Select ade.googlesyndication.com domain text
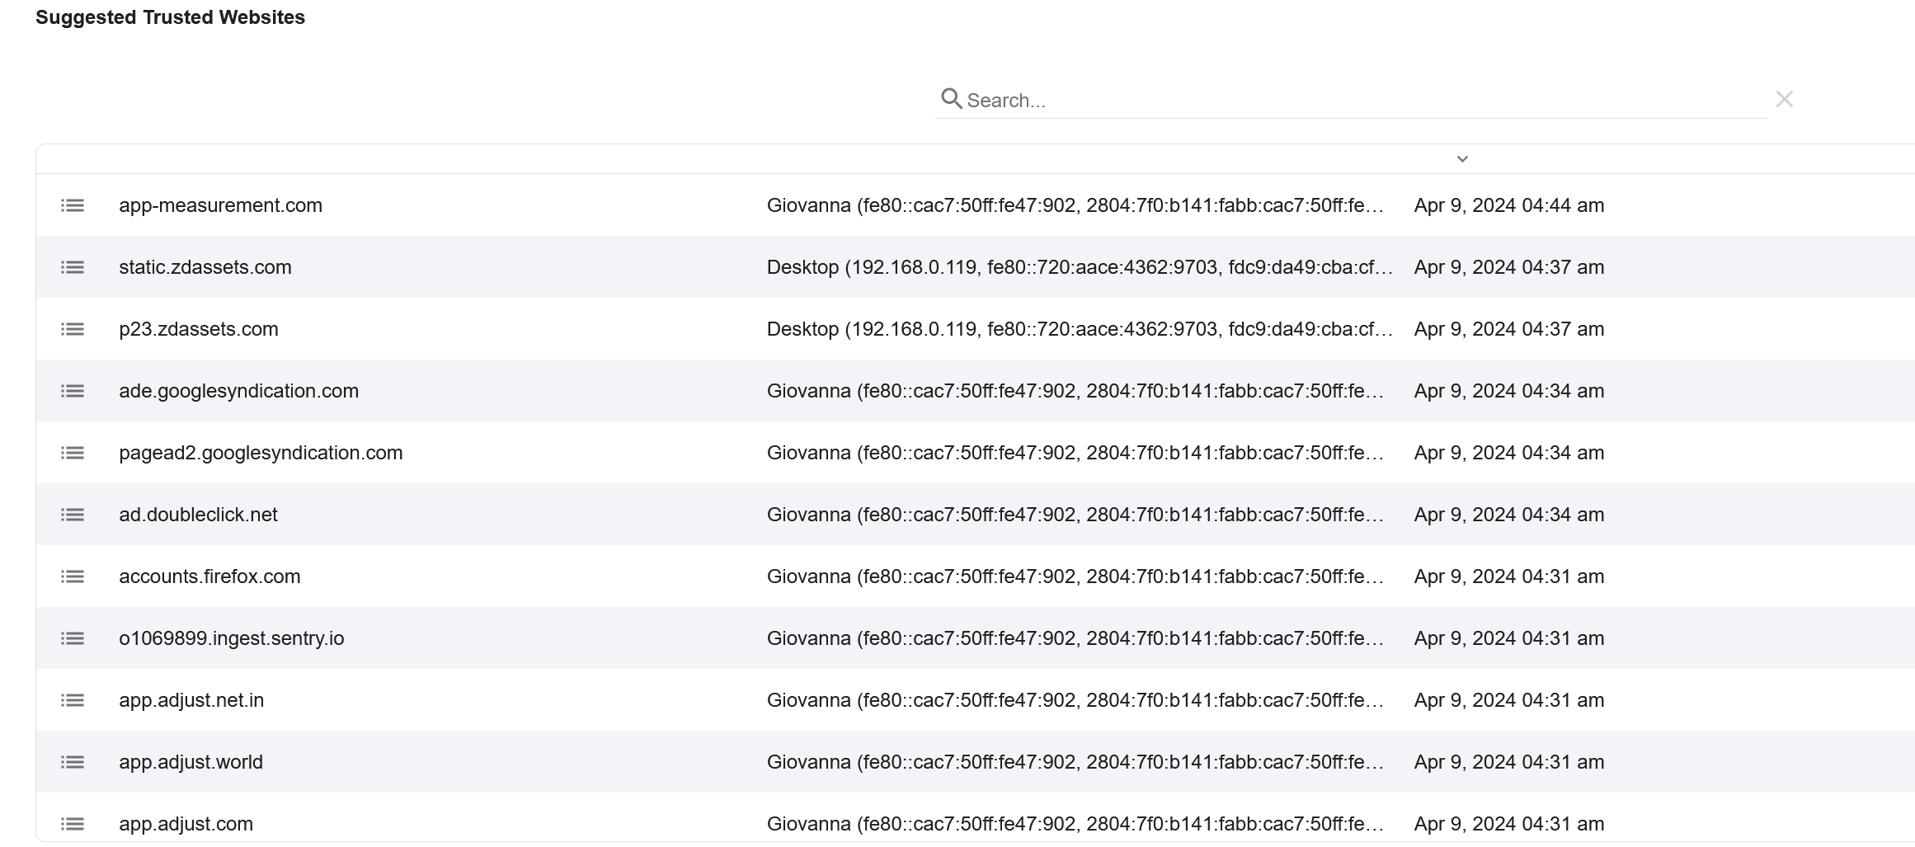1915x847 pixels. click(239, 391)
